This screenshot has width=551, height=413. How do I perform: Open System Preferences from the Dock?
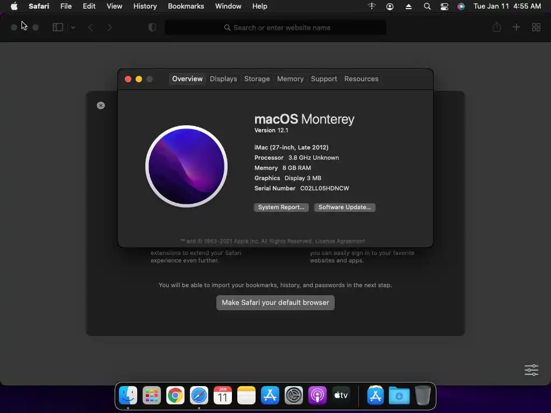(x=293, y=395)
